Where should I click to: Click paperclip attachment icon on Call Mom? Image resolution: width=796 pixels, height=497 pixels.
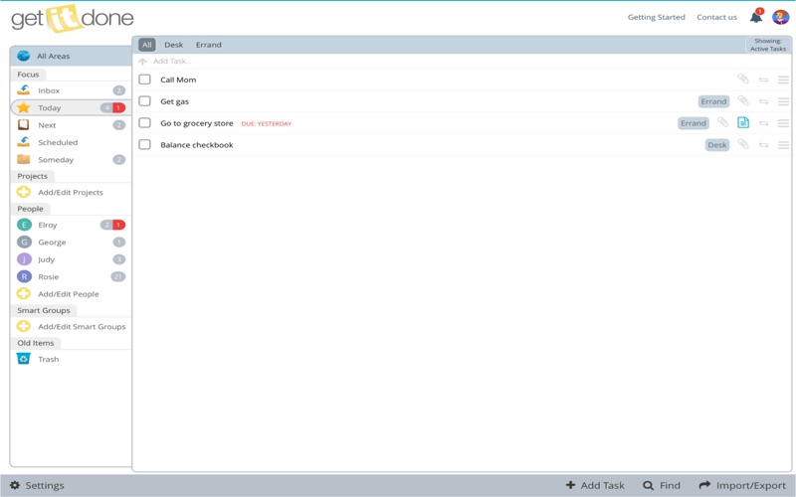[743, 80]
